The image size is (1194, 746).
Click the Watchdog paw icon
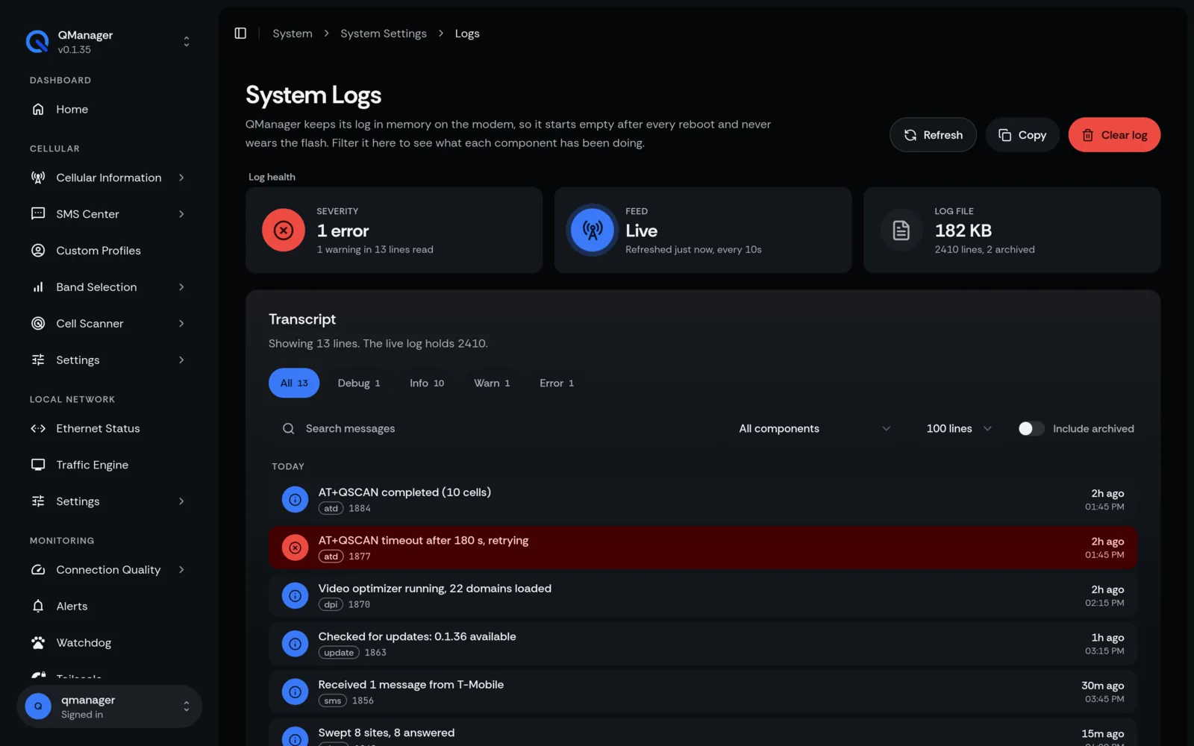tap(38, 643)
